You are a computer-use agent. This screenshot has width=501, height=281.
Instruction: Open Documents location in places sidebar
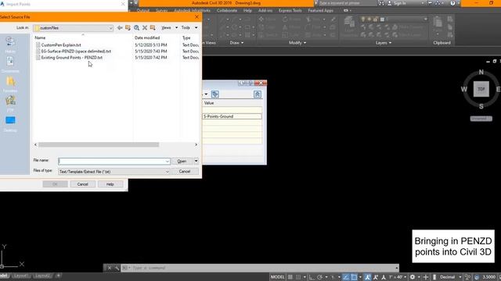click(x=10, y=64)
